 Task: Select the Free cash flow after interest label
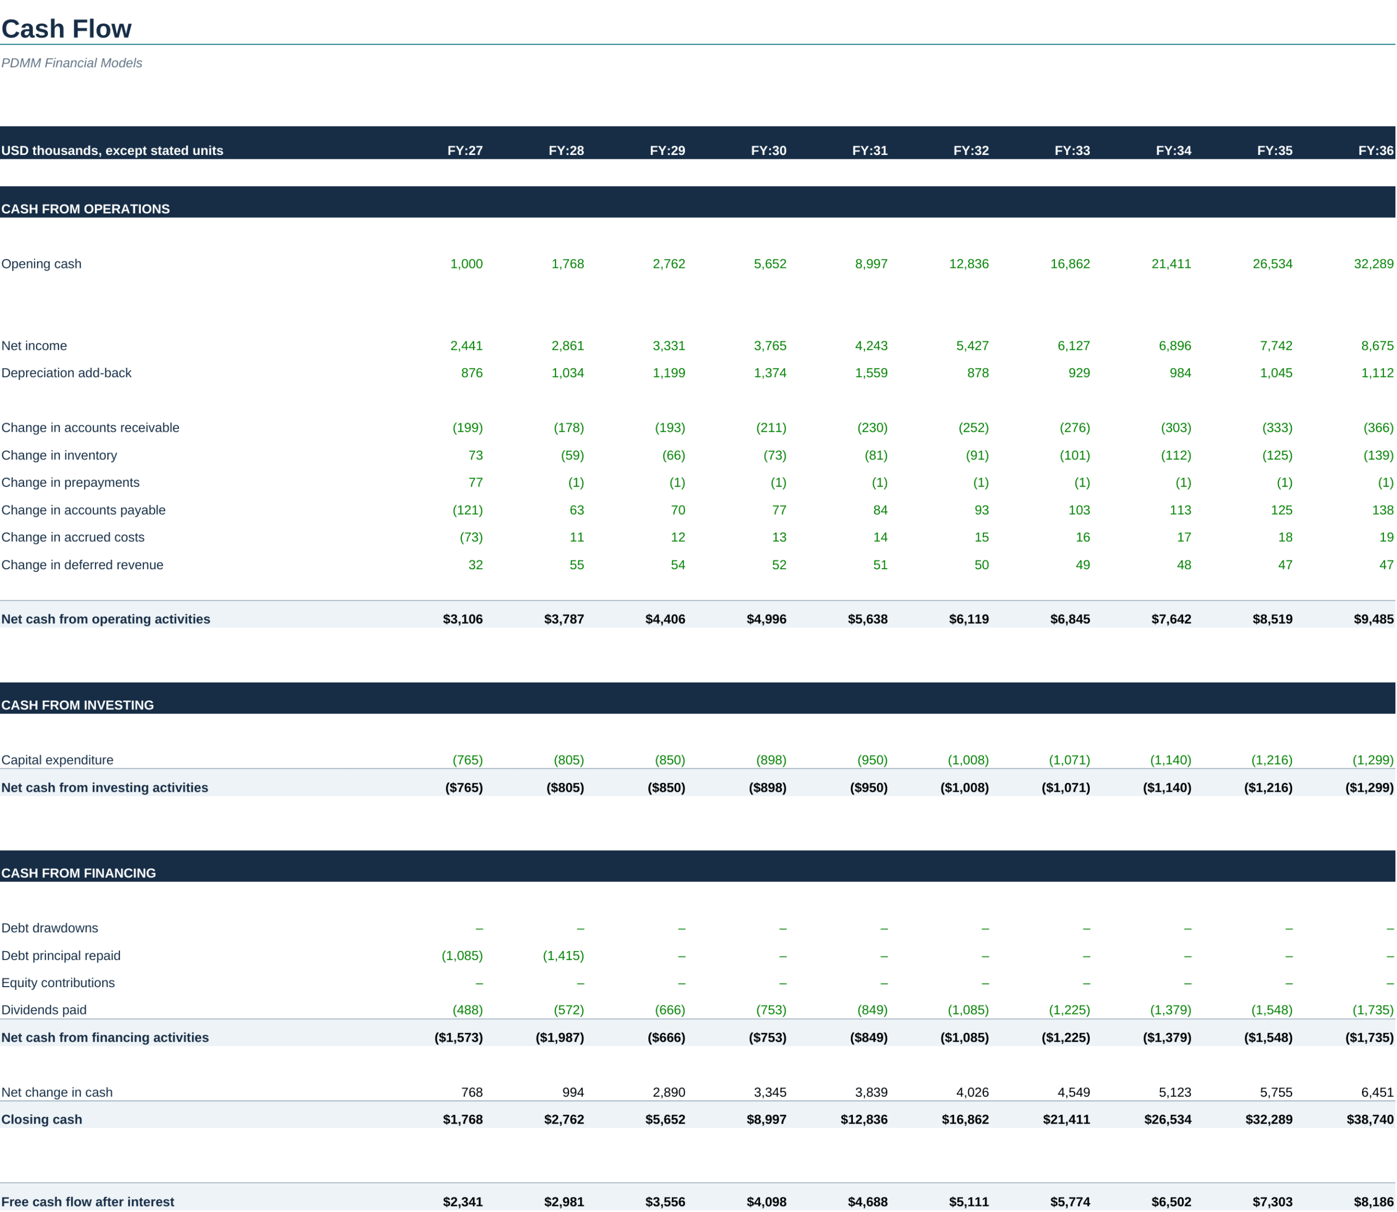[88, 1202]
